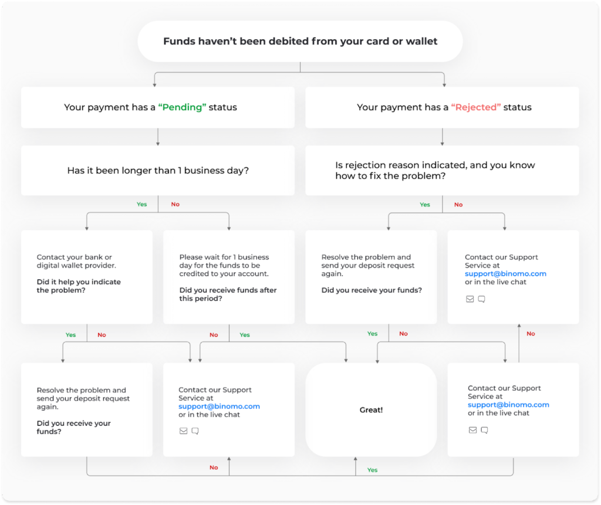Click the "Funds haven't been debited" title box
Screen dimensions: 601x505
(x=300, y=42)
